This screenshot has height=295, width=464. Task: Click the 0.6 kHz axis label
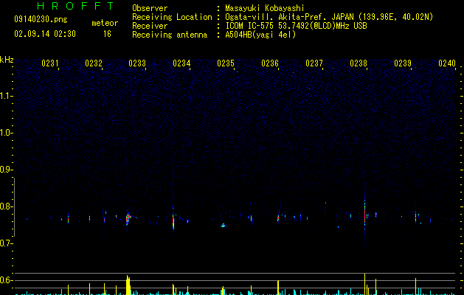6,280
